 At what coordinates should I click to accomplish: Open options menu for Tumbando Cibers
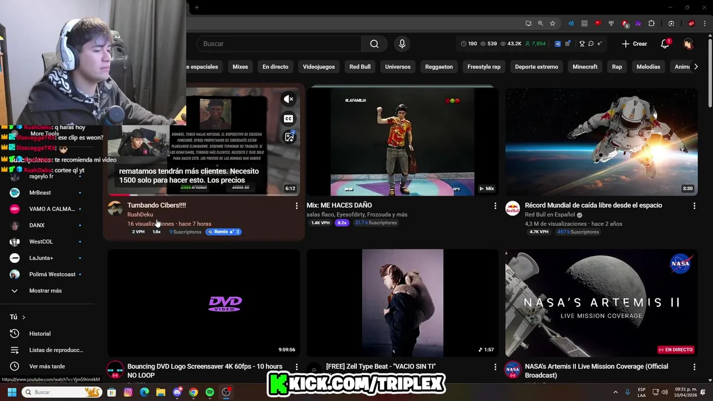tap(296, 206)
